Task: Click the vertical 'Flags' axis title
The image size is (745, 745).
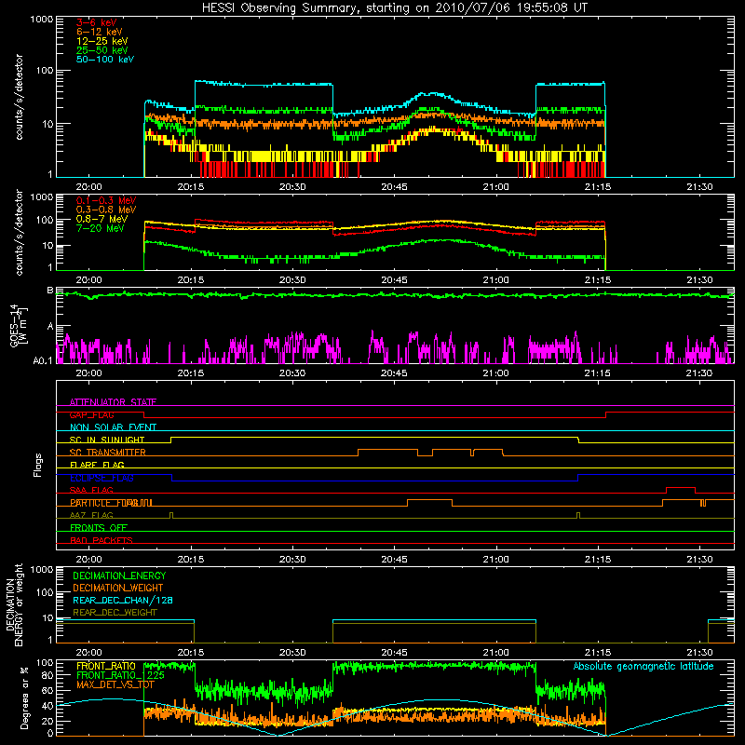Action: tap(38, 465)
